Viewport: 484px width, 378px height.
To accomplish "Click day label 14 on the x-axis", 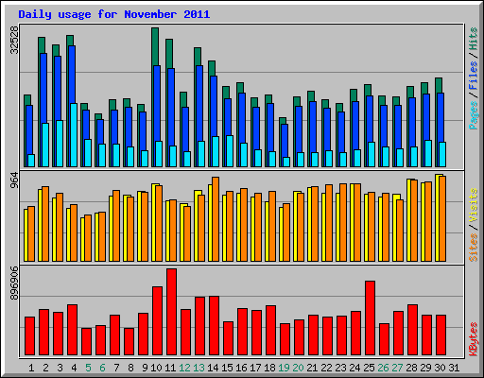I will click(213, 368).
